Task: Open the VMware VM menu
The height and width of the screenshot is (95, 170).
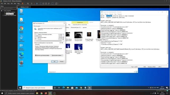Action: click(x=12, y=3)
